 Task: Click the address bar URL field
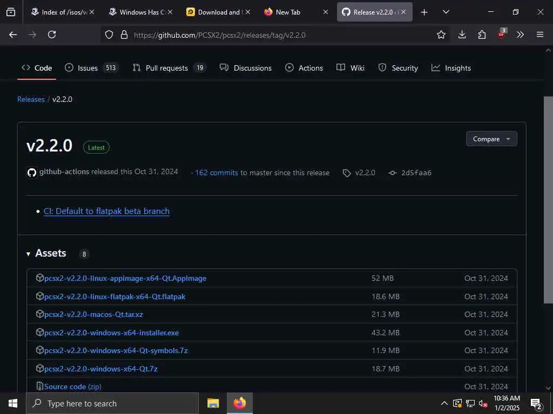pyautogui.click(x=275, y=35)
